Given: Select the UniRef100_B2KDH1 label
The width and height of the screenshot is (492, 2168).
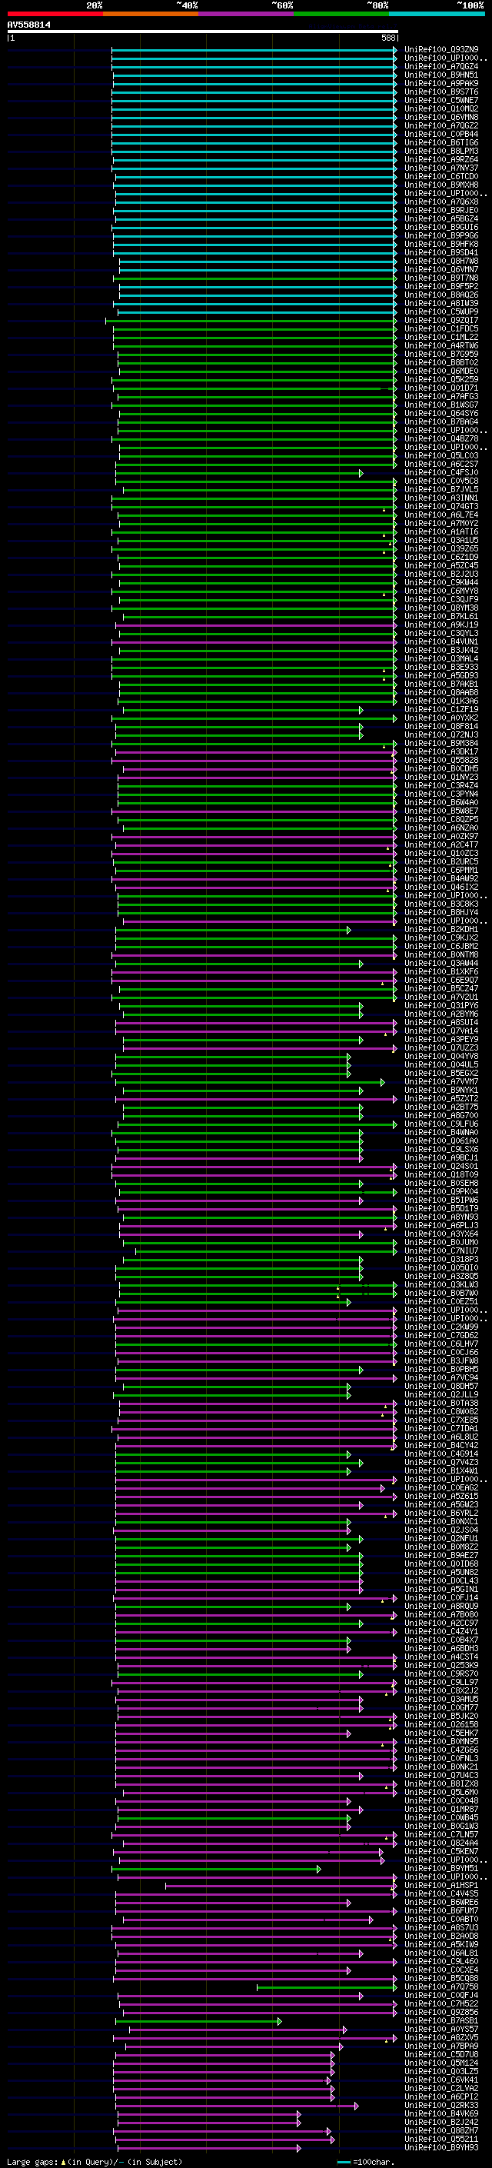Looking at the screenshot, I should pyautogui.click(x=441, y=930).
